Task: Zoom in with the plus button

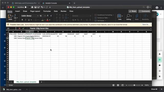Action: (x=142, y=85)
